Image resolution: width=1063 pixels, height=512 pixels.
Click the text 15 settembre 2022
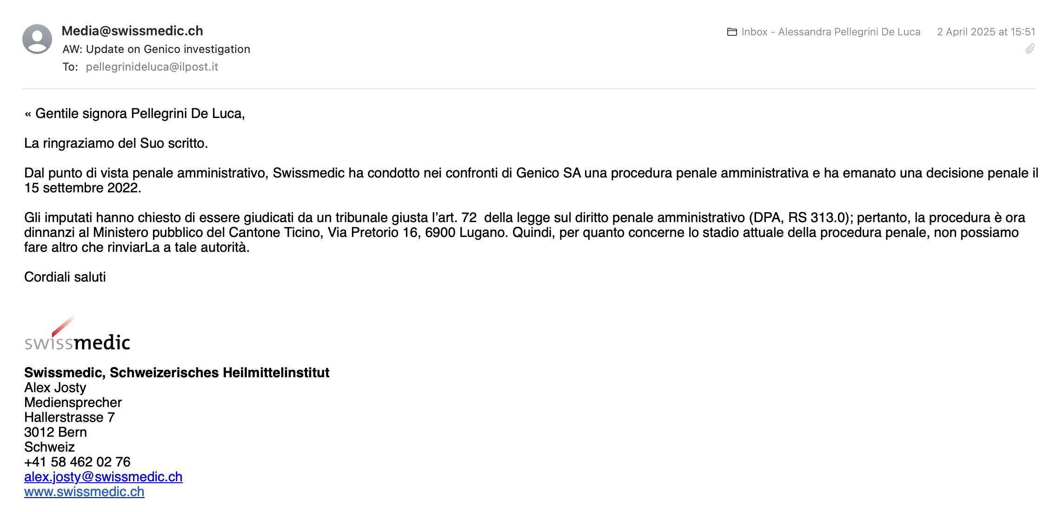[x=83, y=188]
